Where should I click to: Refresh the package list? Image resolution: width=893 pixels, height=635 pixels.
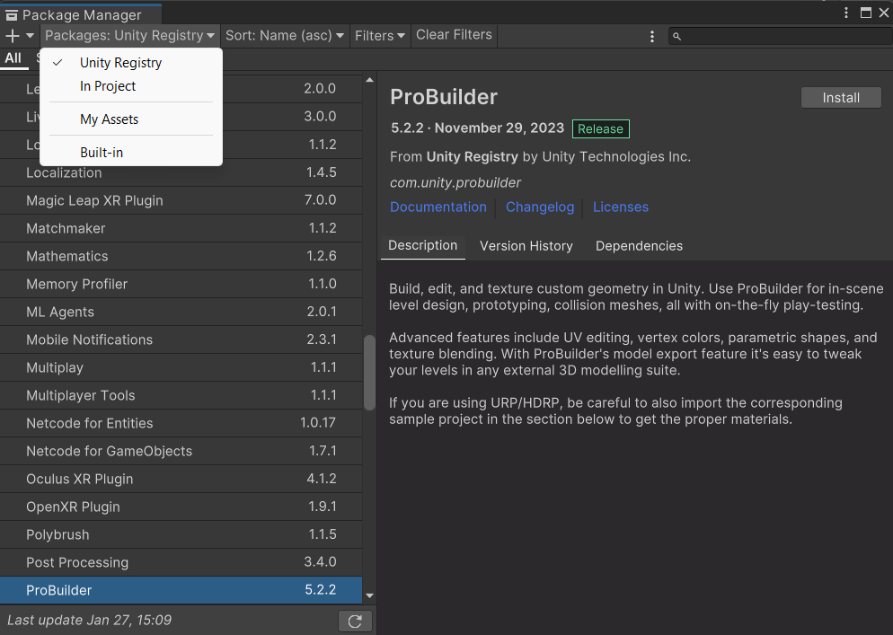(x=355, y=622)
